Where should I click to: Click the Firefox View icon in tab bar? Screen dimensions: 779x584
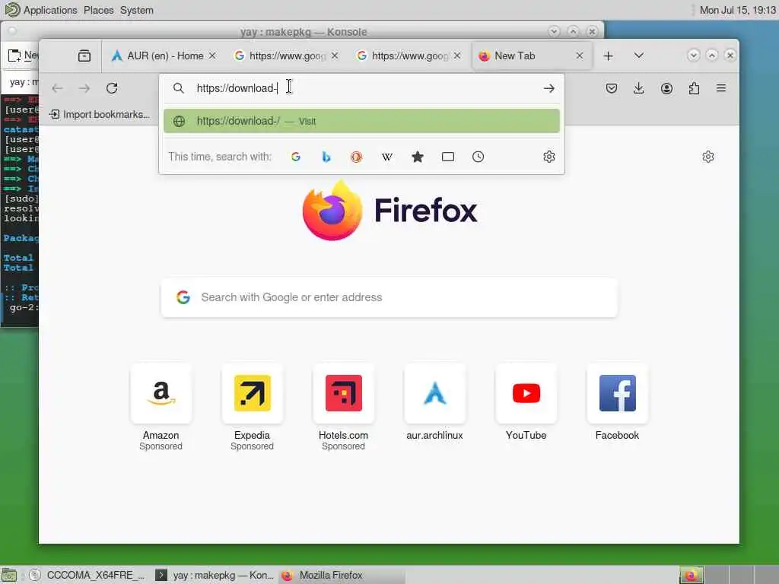click(84, 56)
